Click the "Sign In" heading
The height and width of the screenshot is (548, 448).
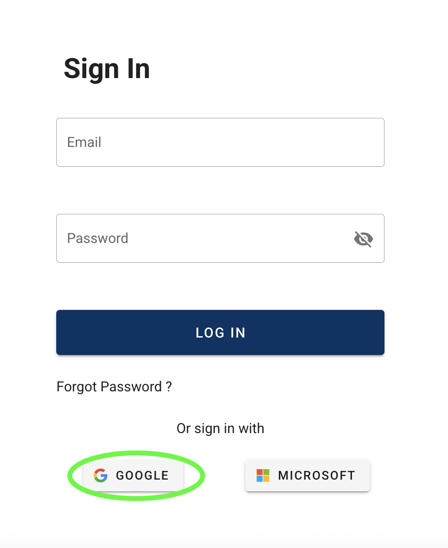pyautogui.click(x=107, y=68)
